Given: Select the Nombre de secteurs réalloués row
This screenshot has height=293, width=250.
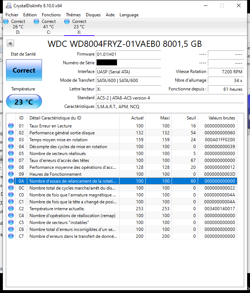Looking at the screenshot, I should coord(122,154).
